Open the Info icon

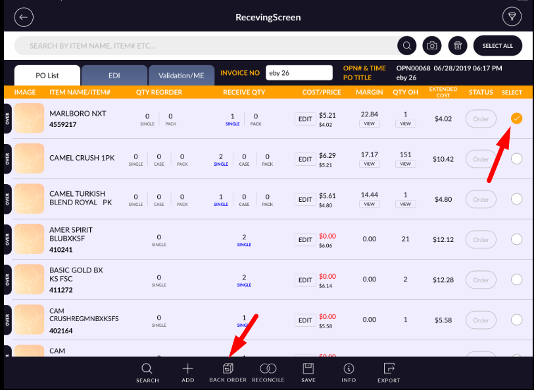point(349,373)
